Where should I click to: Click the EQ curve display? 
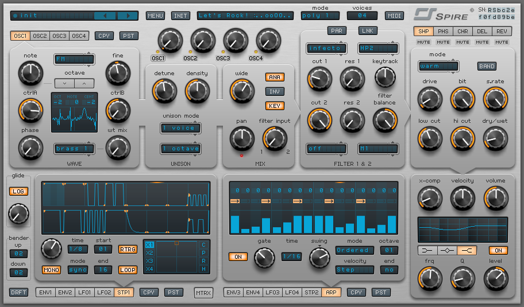(x=463, y=230)
